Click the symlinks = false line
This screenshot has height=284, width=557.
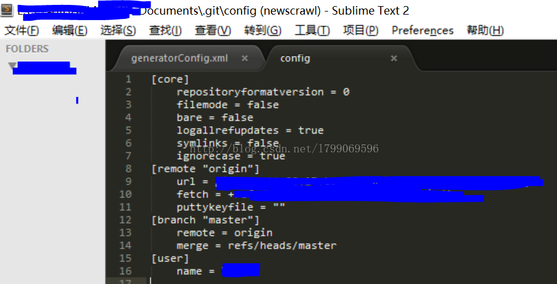(x=228, y=143)
